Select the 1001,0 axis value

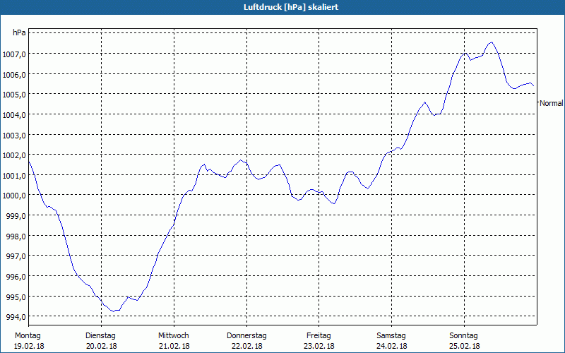pos(14,176)
